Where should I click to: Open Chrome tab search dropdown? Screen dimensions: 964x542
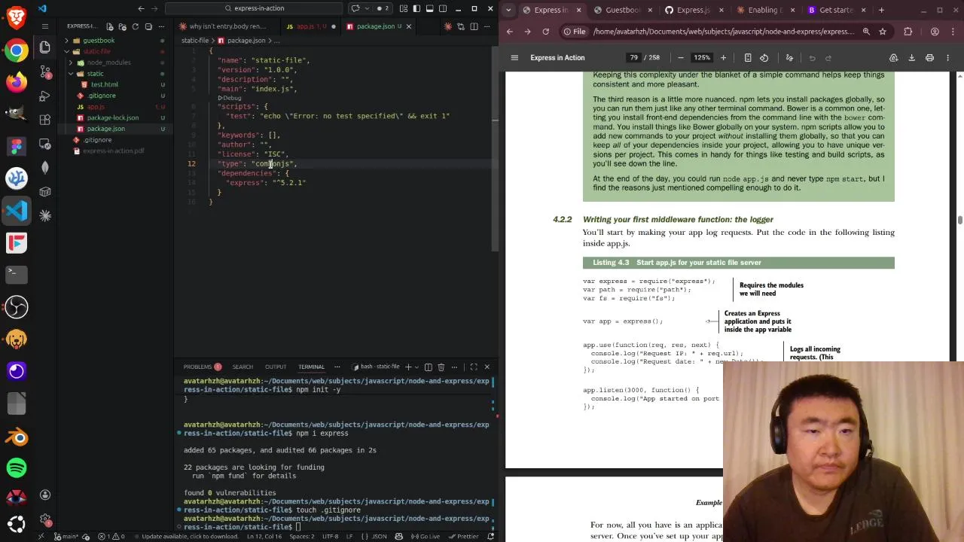508,10
